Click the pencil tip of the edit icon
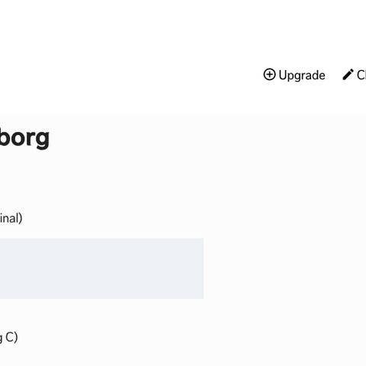 344,79
